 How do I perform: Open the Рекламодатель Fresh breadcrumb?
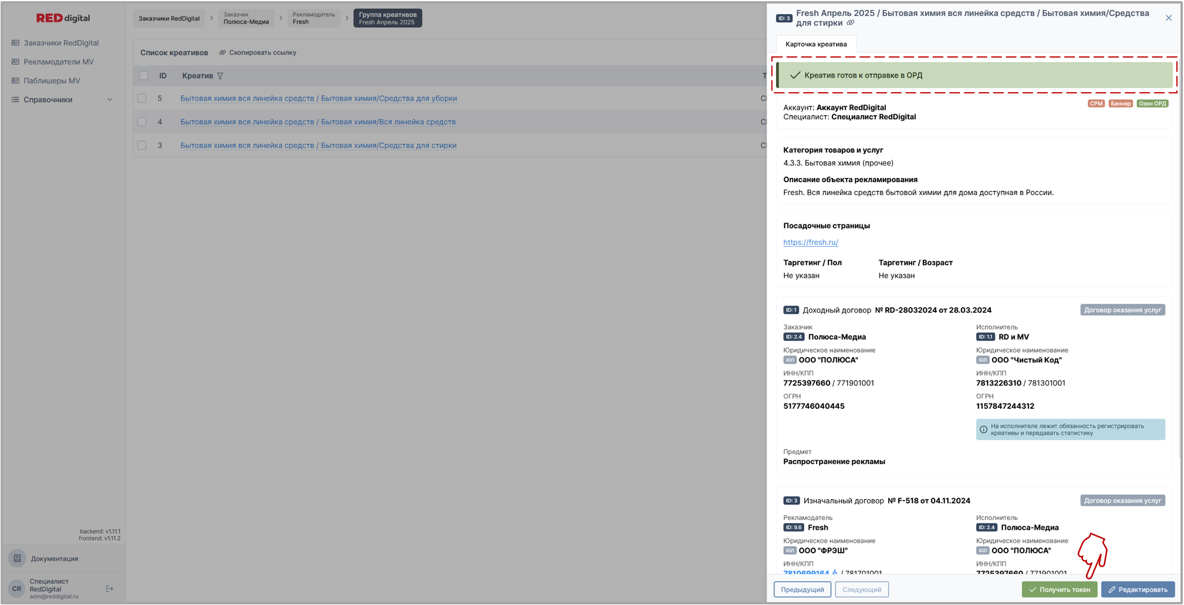pyautogui.click(x=313, y=18)
